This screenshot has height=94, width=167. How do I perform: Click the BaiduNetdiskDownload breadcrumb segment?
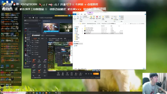click(x=92, y=23)
